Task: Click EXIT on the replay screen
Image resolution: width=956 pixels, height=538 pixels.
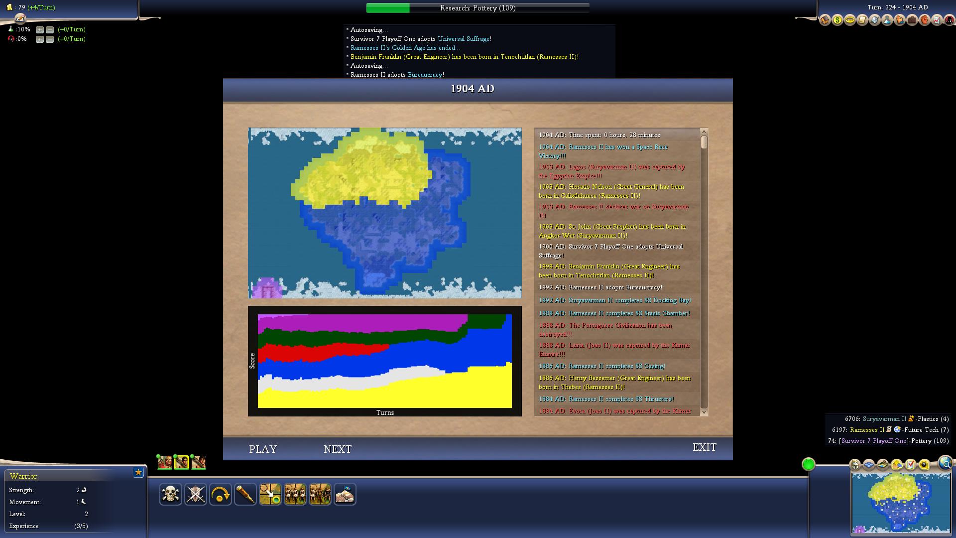Action: (x=705, y=447)
